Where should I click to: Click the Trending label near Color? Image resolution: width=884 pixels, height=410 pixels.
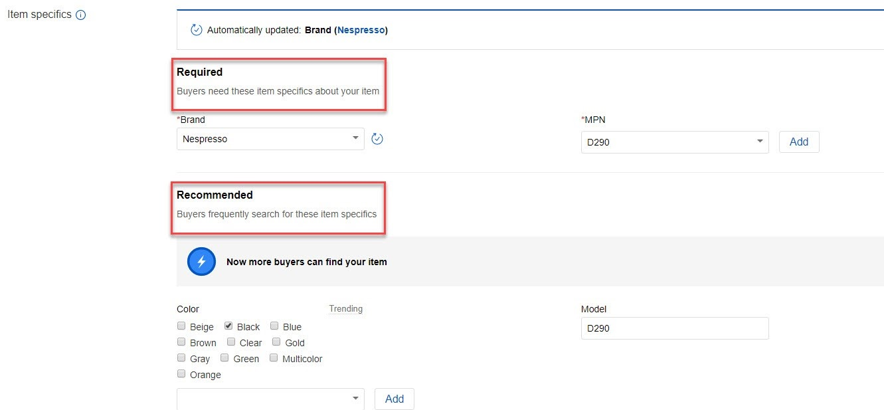click(x=346, y=309)
